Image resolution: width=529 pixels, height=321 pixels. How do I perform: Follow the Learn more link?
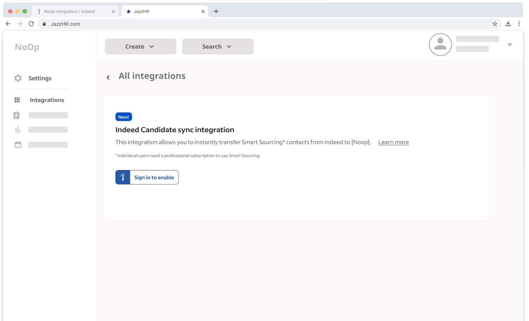click(x=394, y=142)
